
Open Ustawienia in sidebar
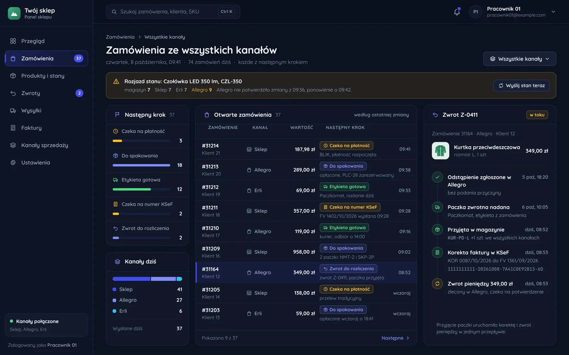pos(46,163)
